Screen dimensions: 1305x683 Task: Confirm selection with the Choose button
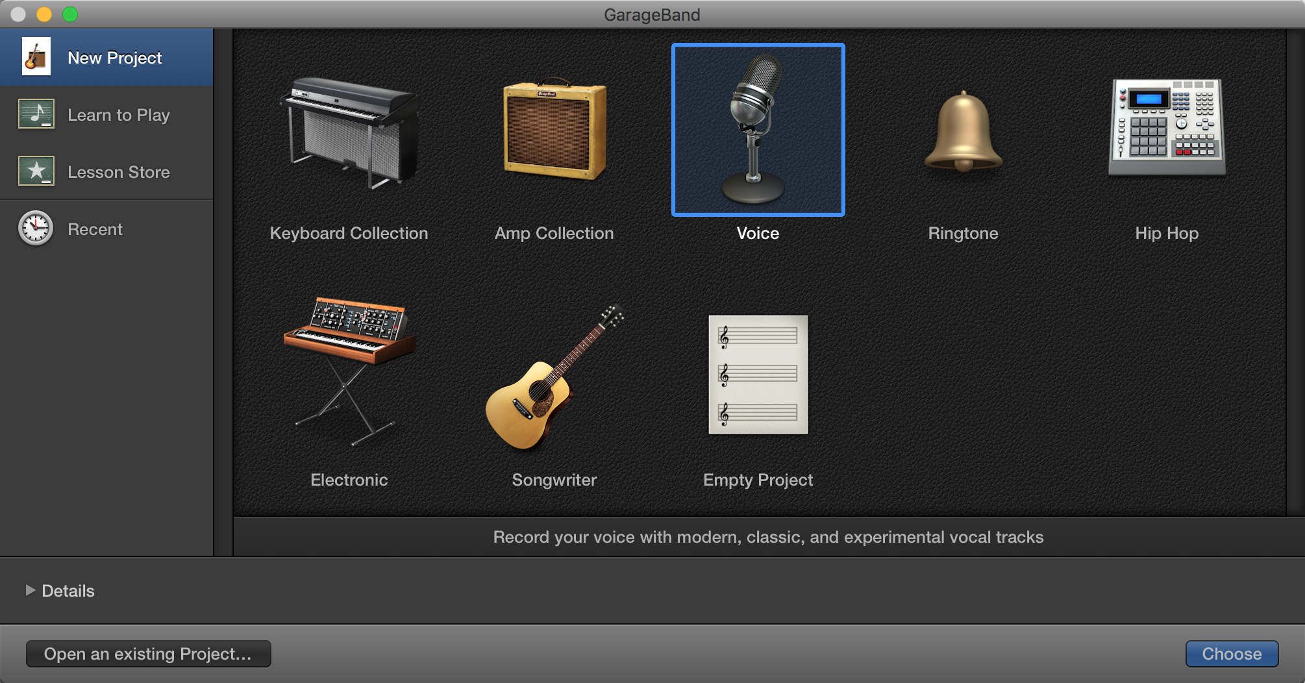[x=1231, y=654]
